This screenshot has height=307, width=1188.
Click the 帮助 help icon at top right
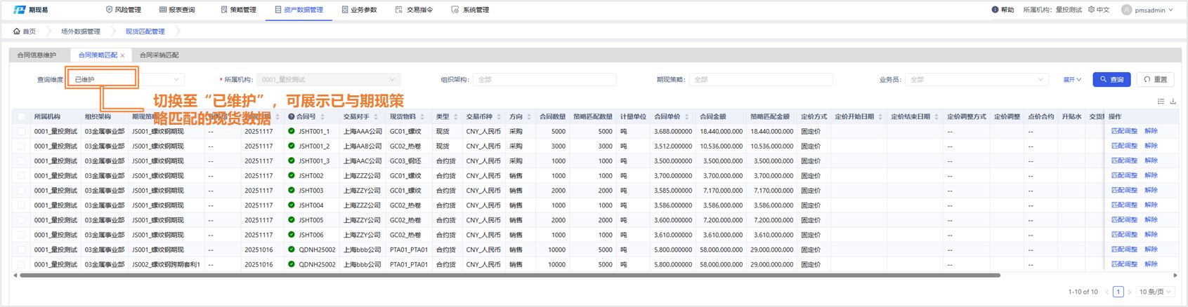point(995,10)
